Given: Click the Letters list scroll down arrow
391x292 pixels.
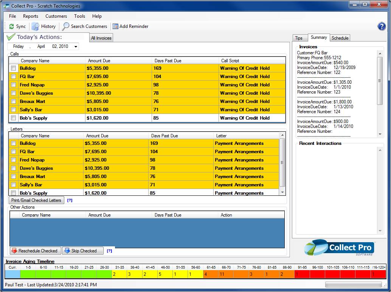Looking at the screenshot, I should tap(282, 192).
